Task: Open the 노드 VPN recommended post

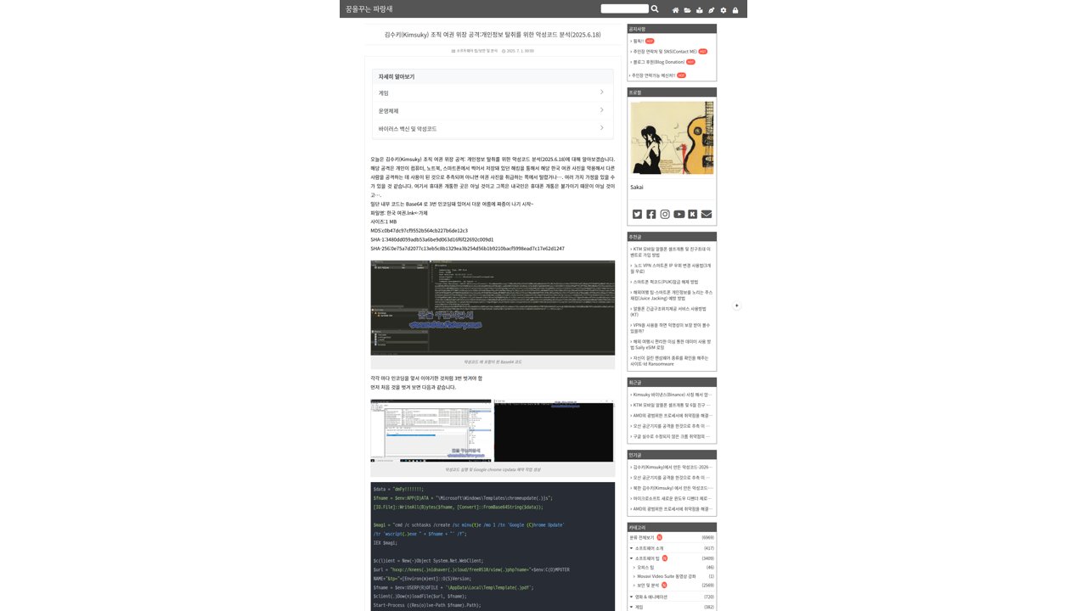Action: pos(671,268)
